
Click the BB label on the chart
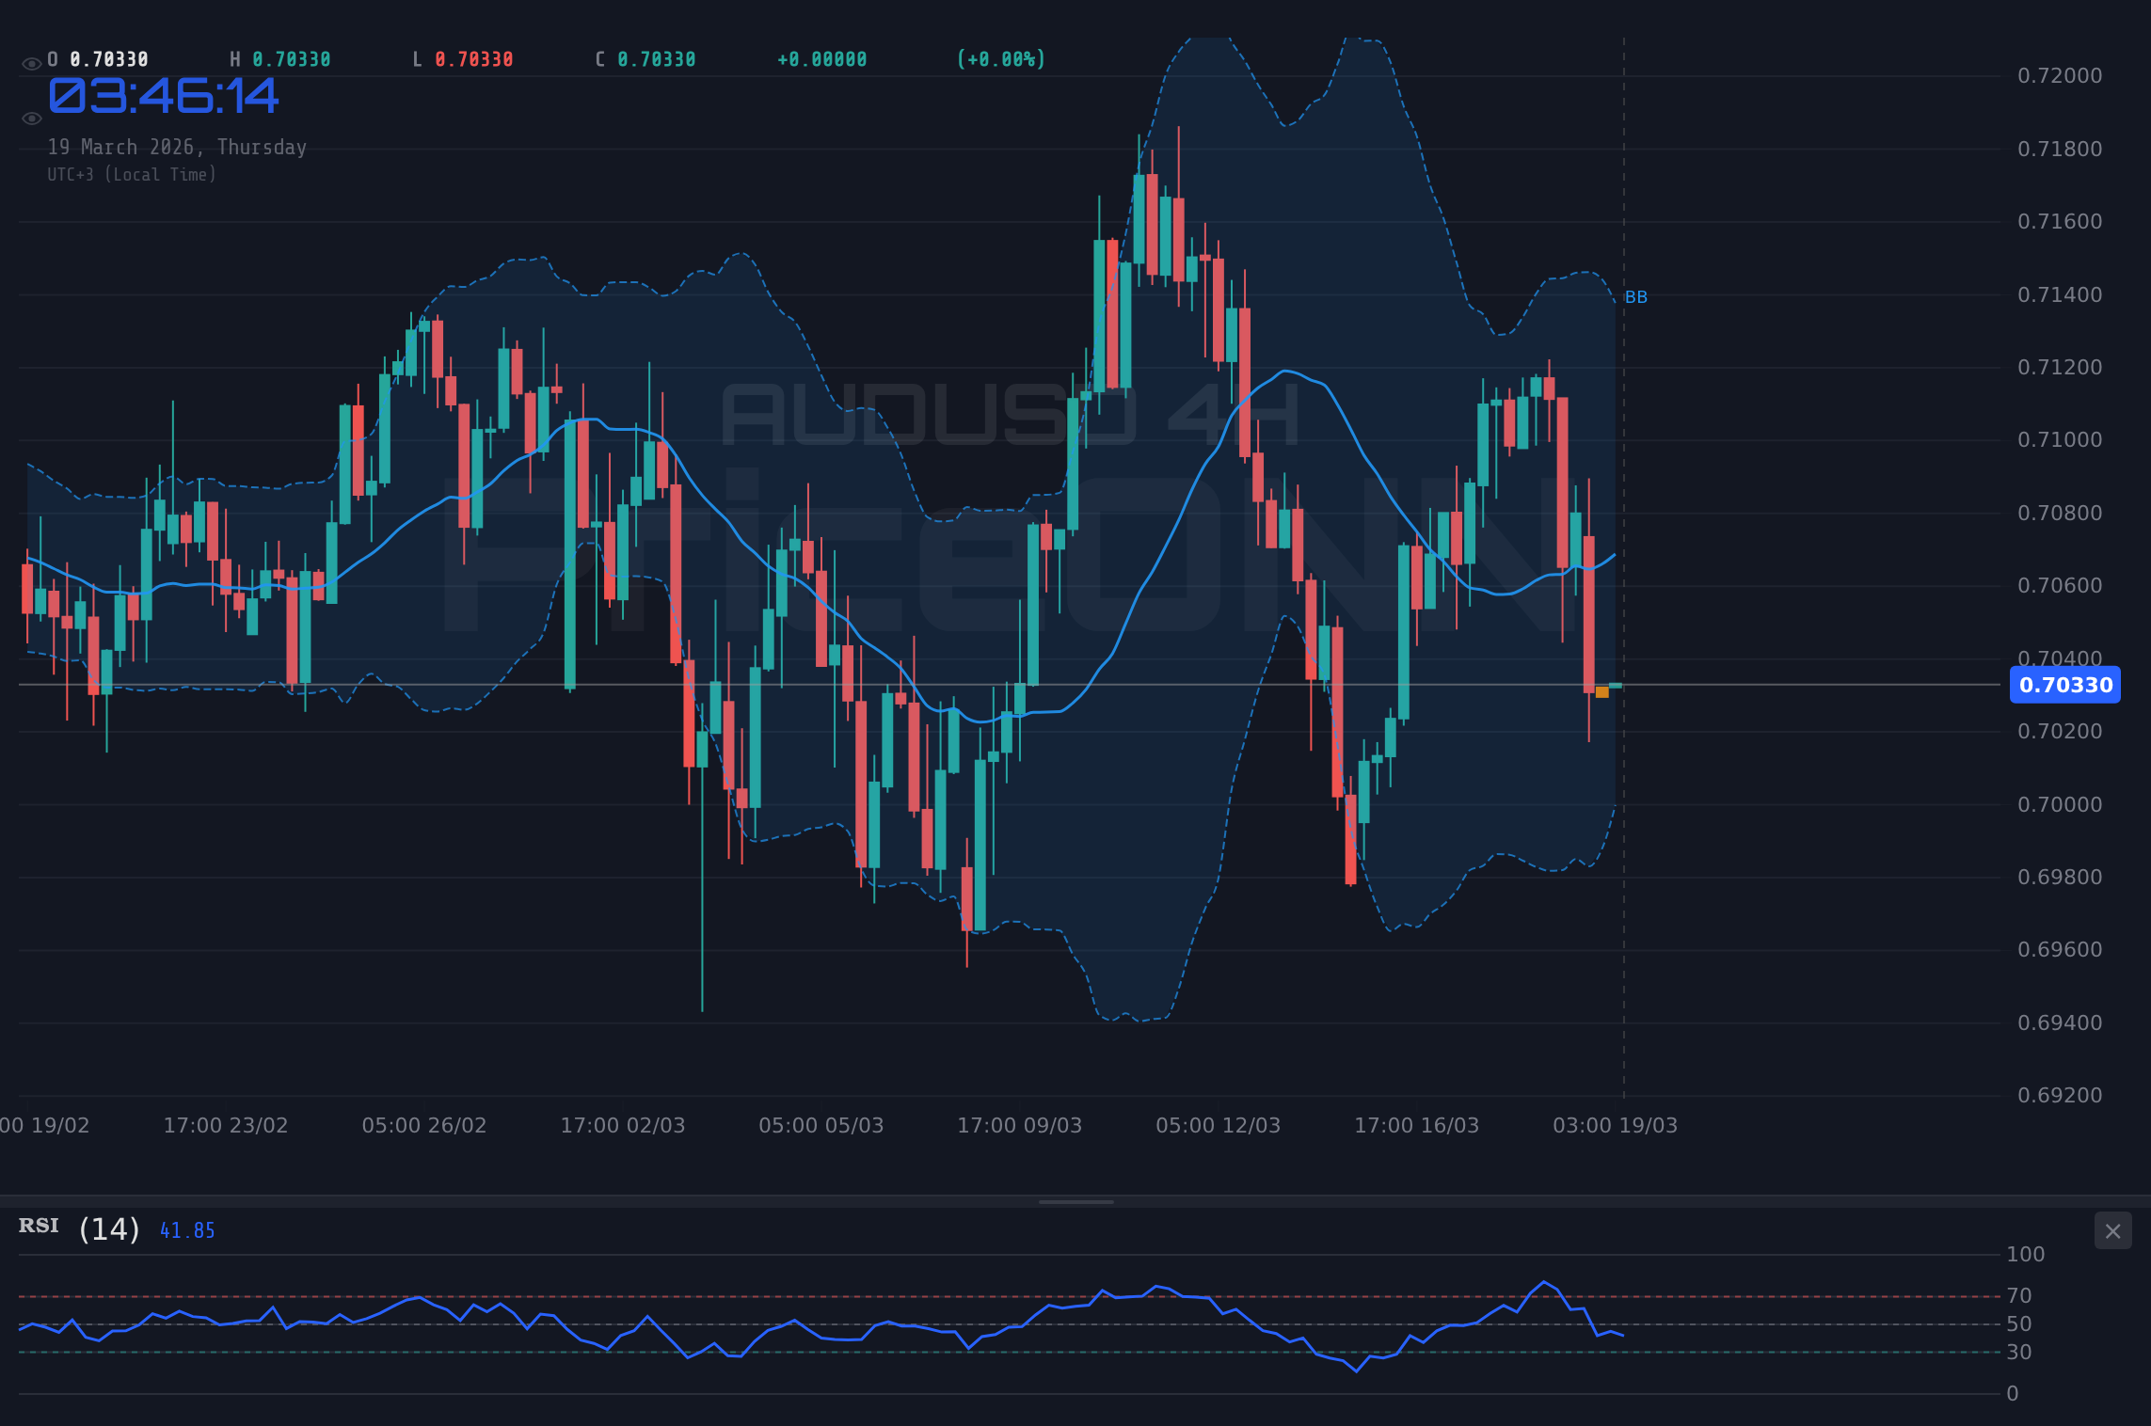click(1635, 296)
